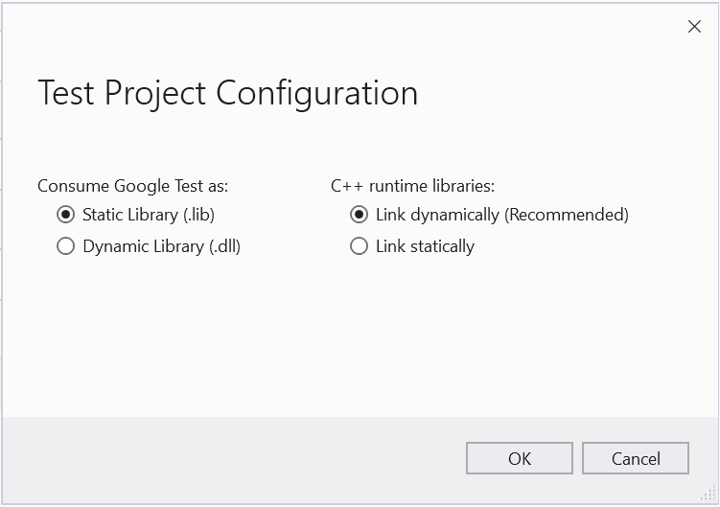Select the Static Library (.lib) radio button

(66, 215)
